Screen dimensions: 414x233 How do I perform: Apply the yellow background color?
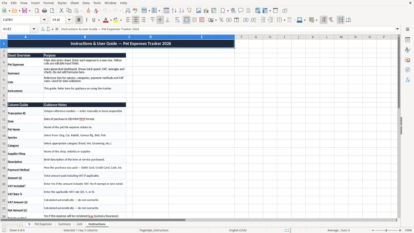[x=116, y=20]
